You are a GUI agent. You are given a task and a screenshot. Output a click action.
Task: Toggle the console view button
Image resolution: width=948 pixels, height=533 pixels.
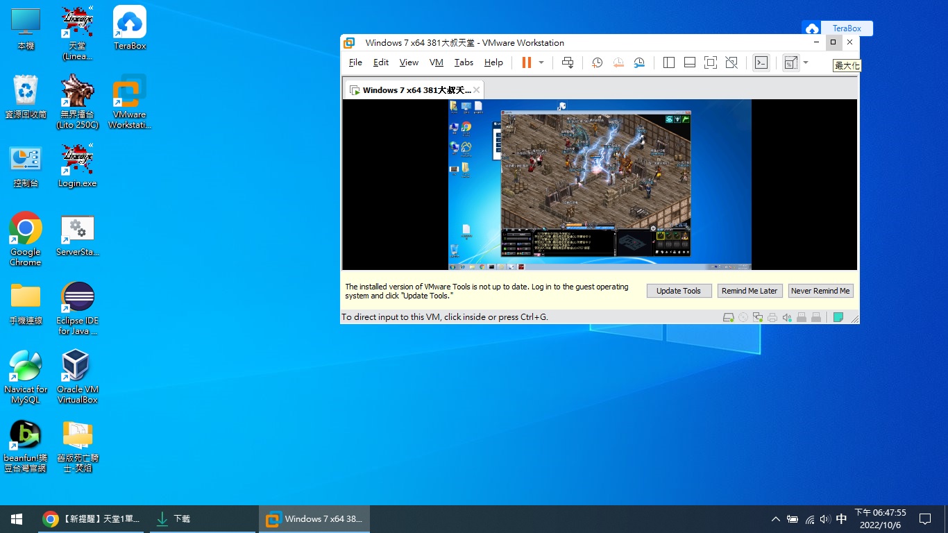pos(761,62)
